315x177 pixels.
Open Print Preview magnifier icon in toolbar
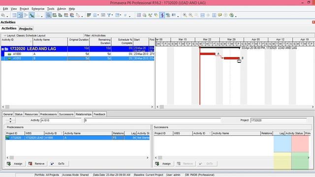(3, 15)
